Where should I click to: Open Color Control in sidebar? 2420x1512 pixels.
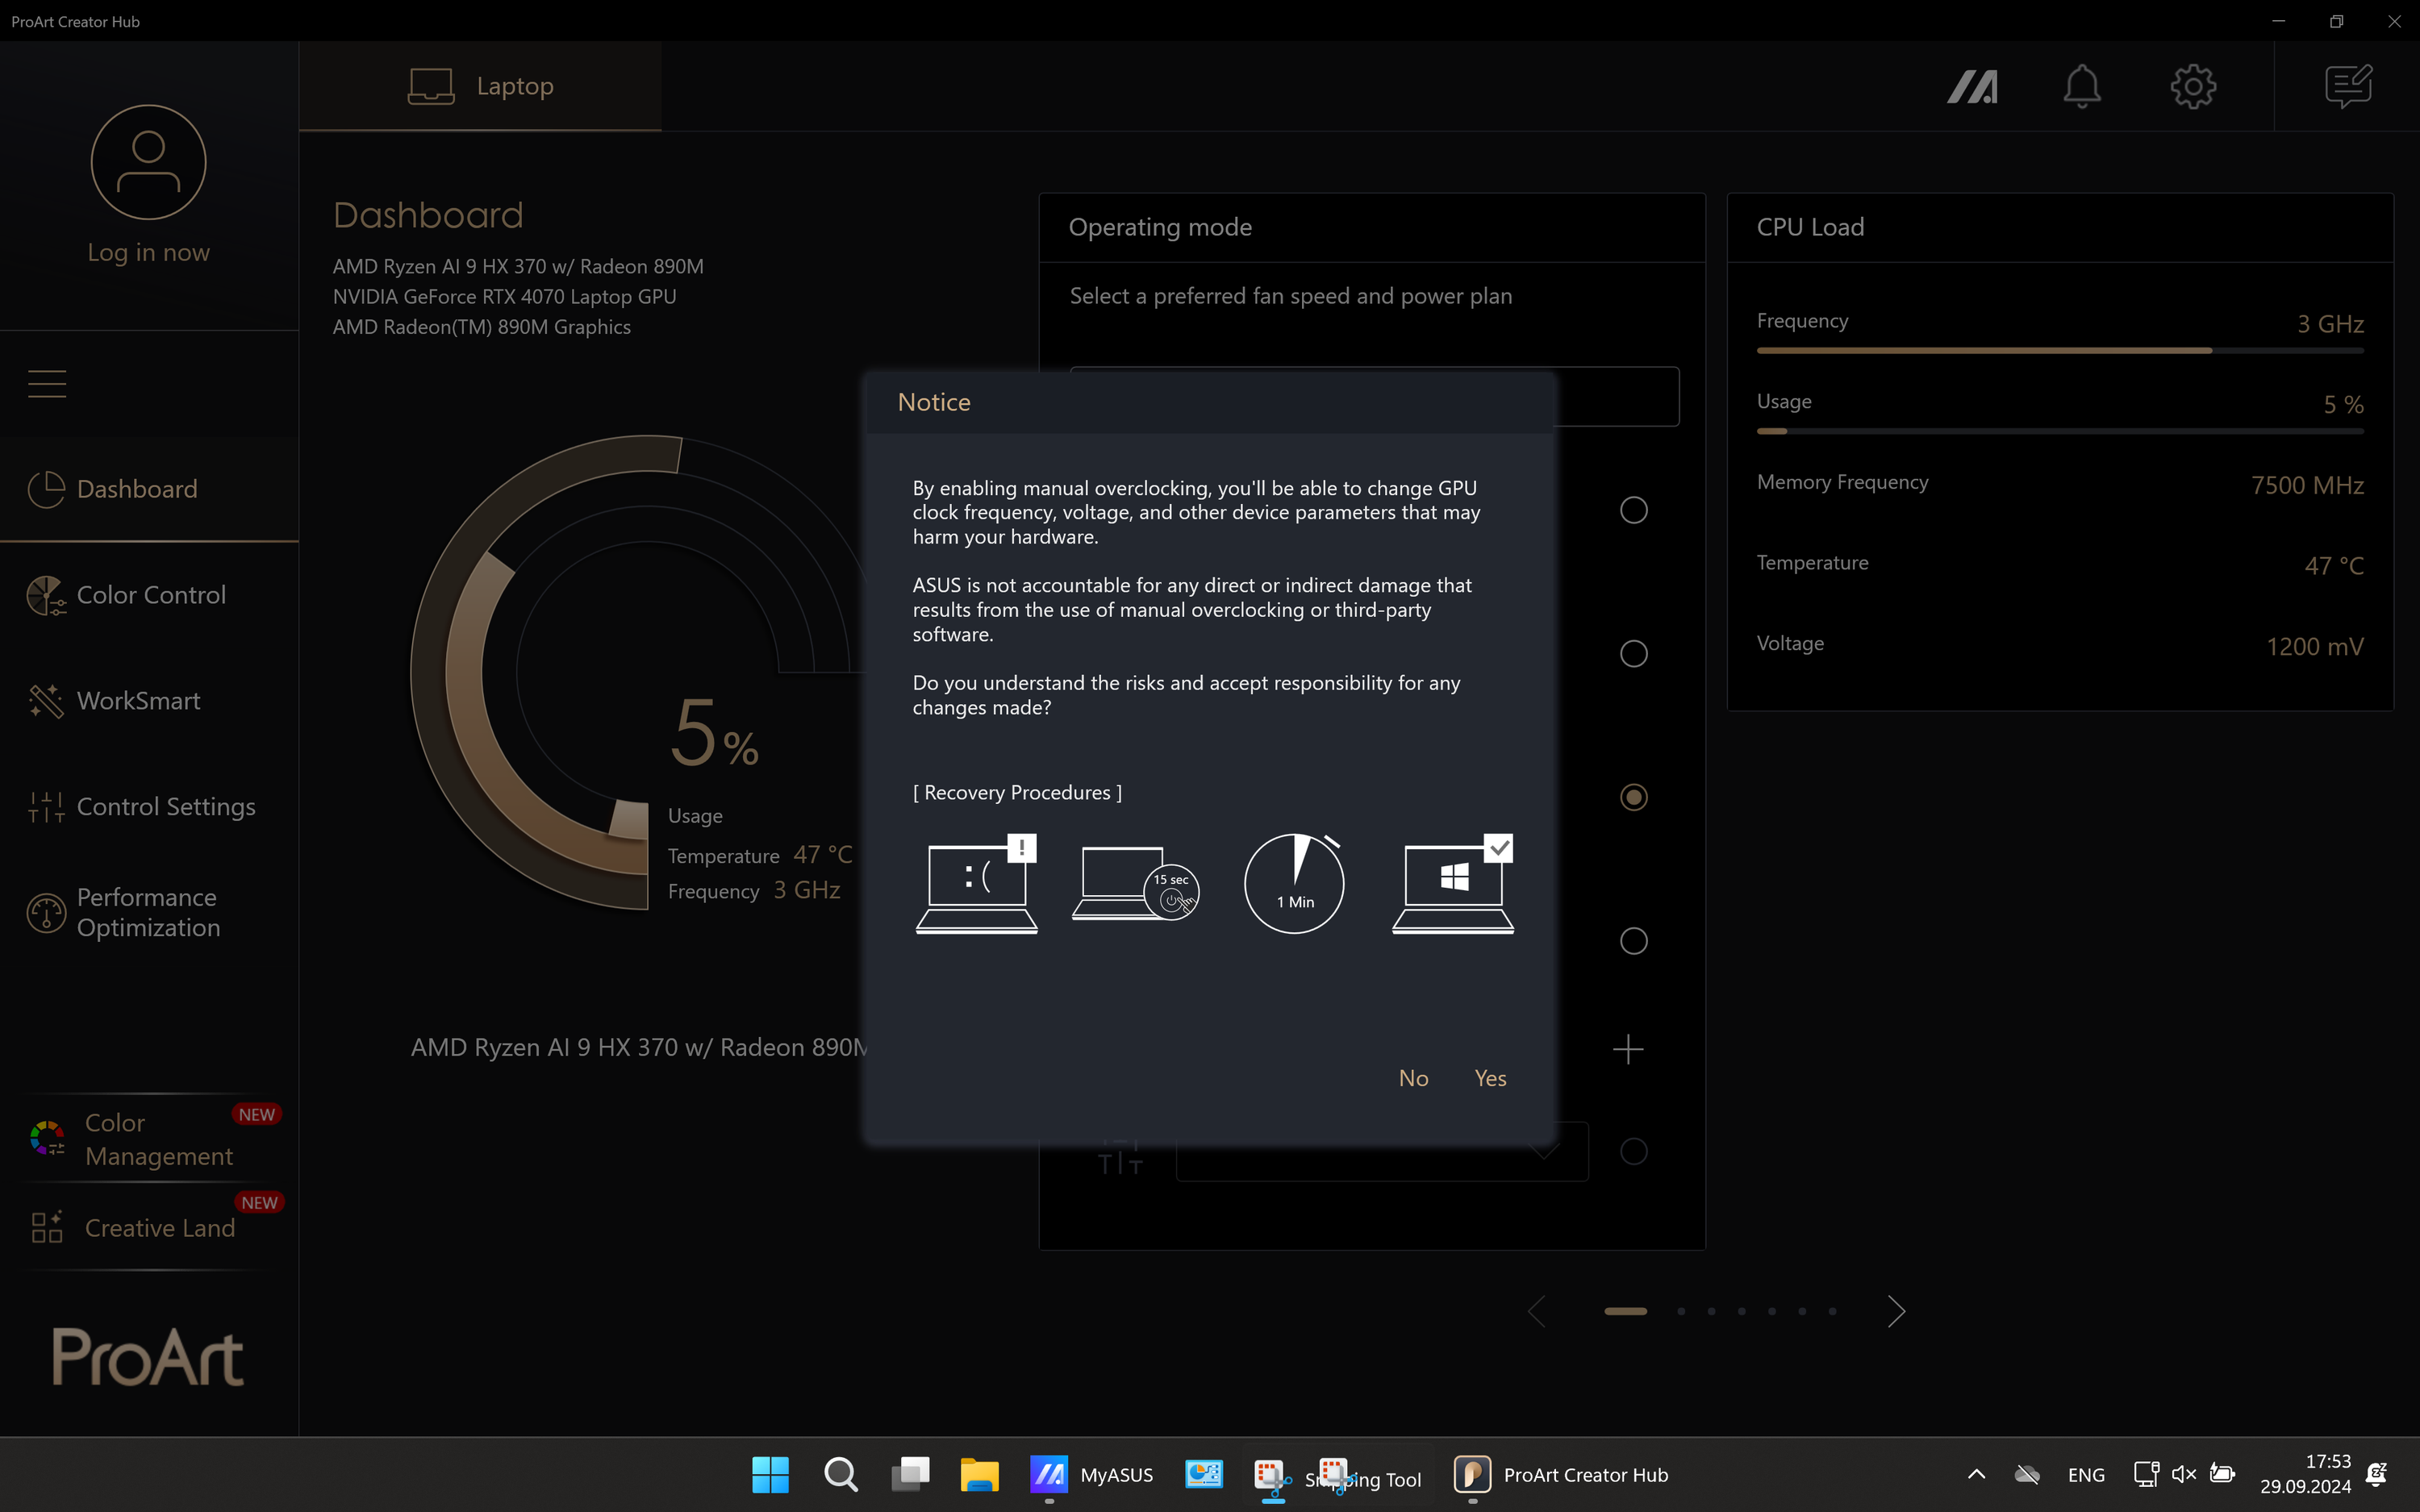tap(150, 595)
